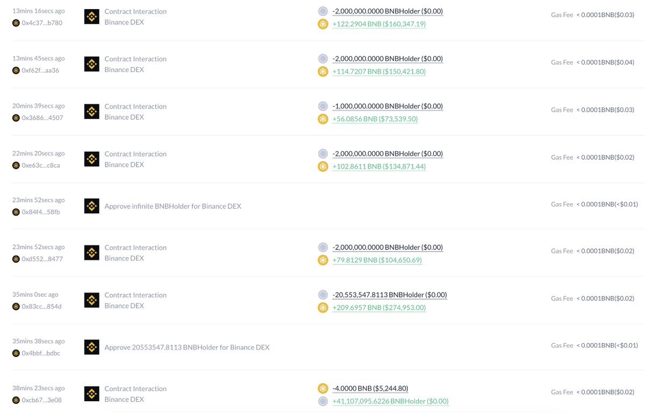The height and width of the screenshot is (413, 645).
Task: Select the Binance DEX label in the fourth row
Action: [124, 164]
